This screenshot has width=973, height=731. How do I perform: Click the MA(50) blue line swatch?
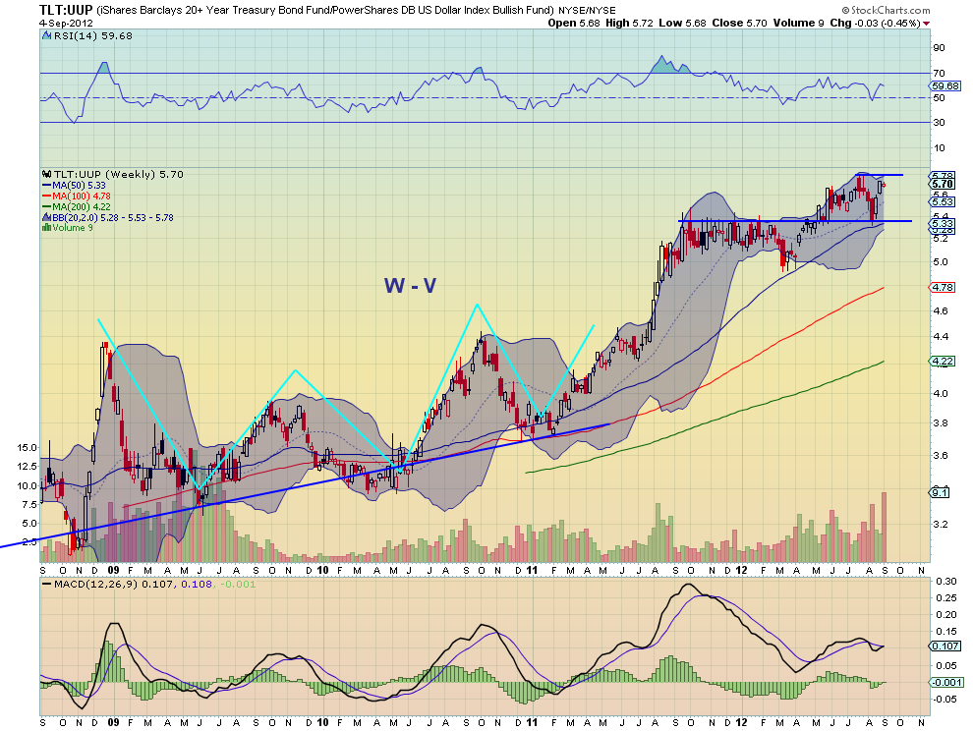pos(46,185)
